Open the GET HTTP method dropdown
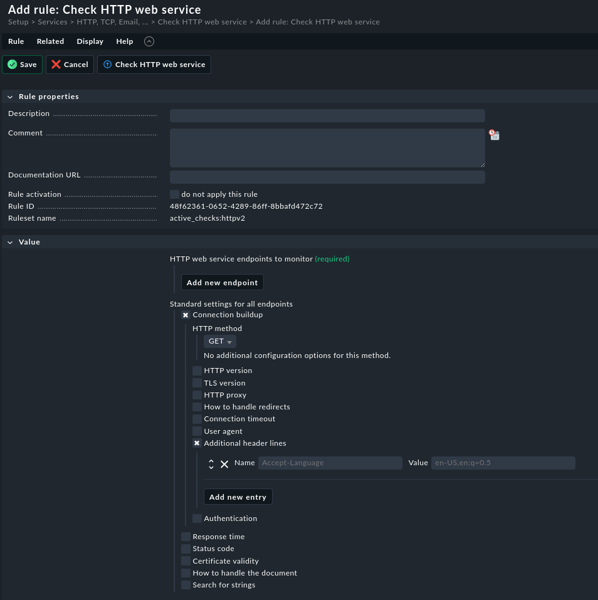The height and width of the screenshot is (600, 598). [219, 341]
